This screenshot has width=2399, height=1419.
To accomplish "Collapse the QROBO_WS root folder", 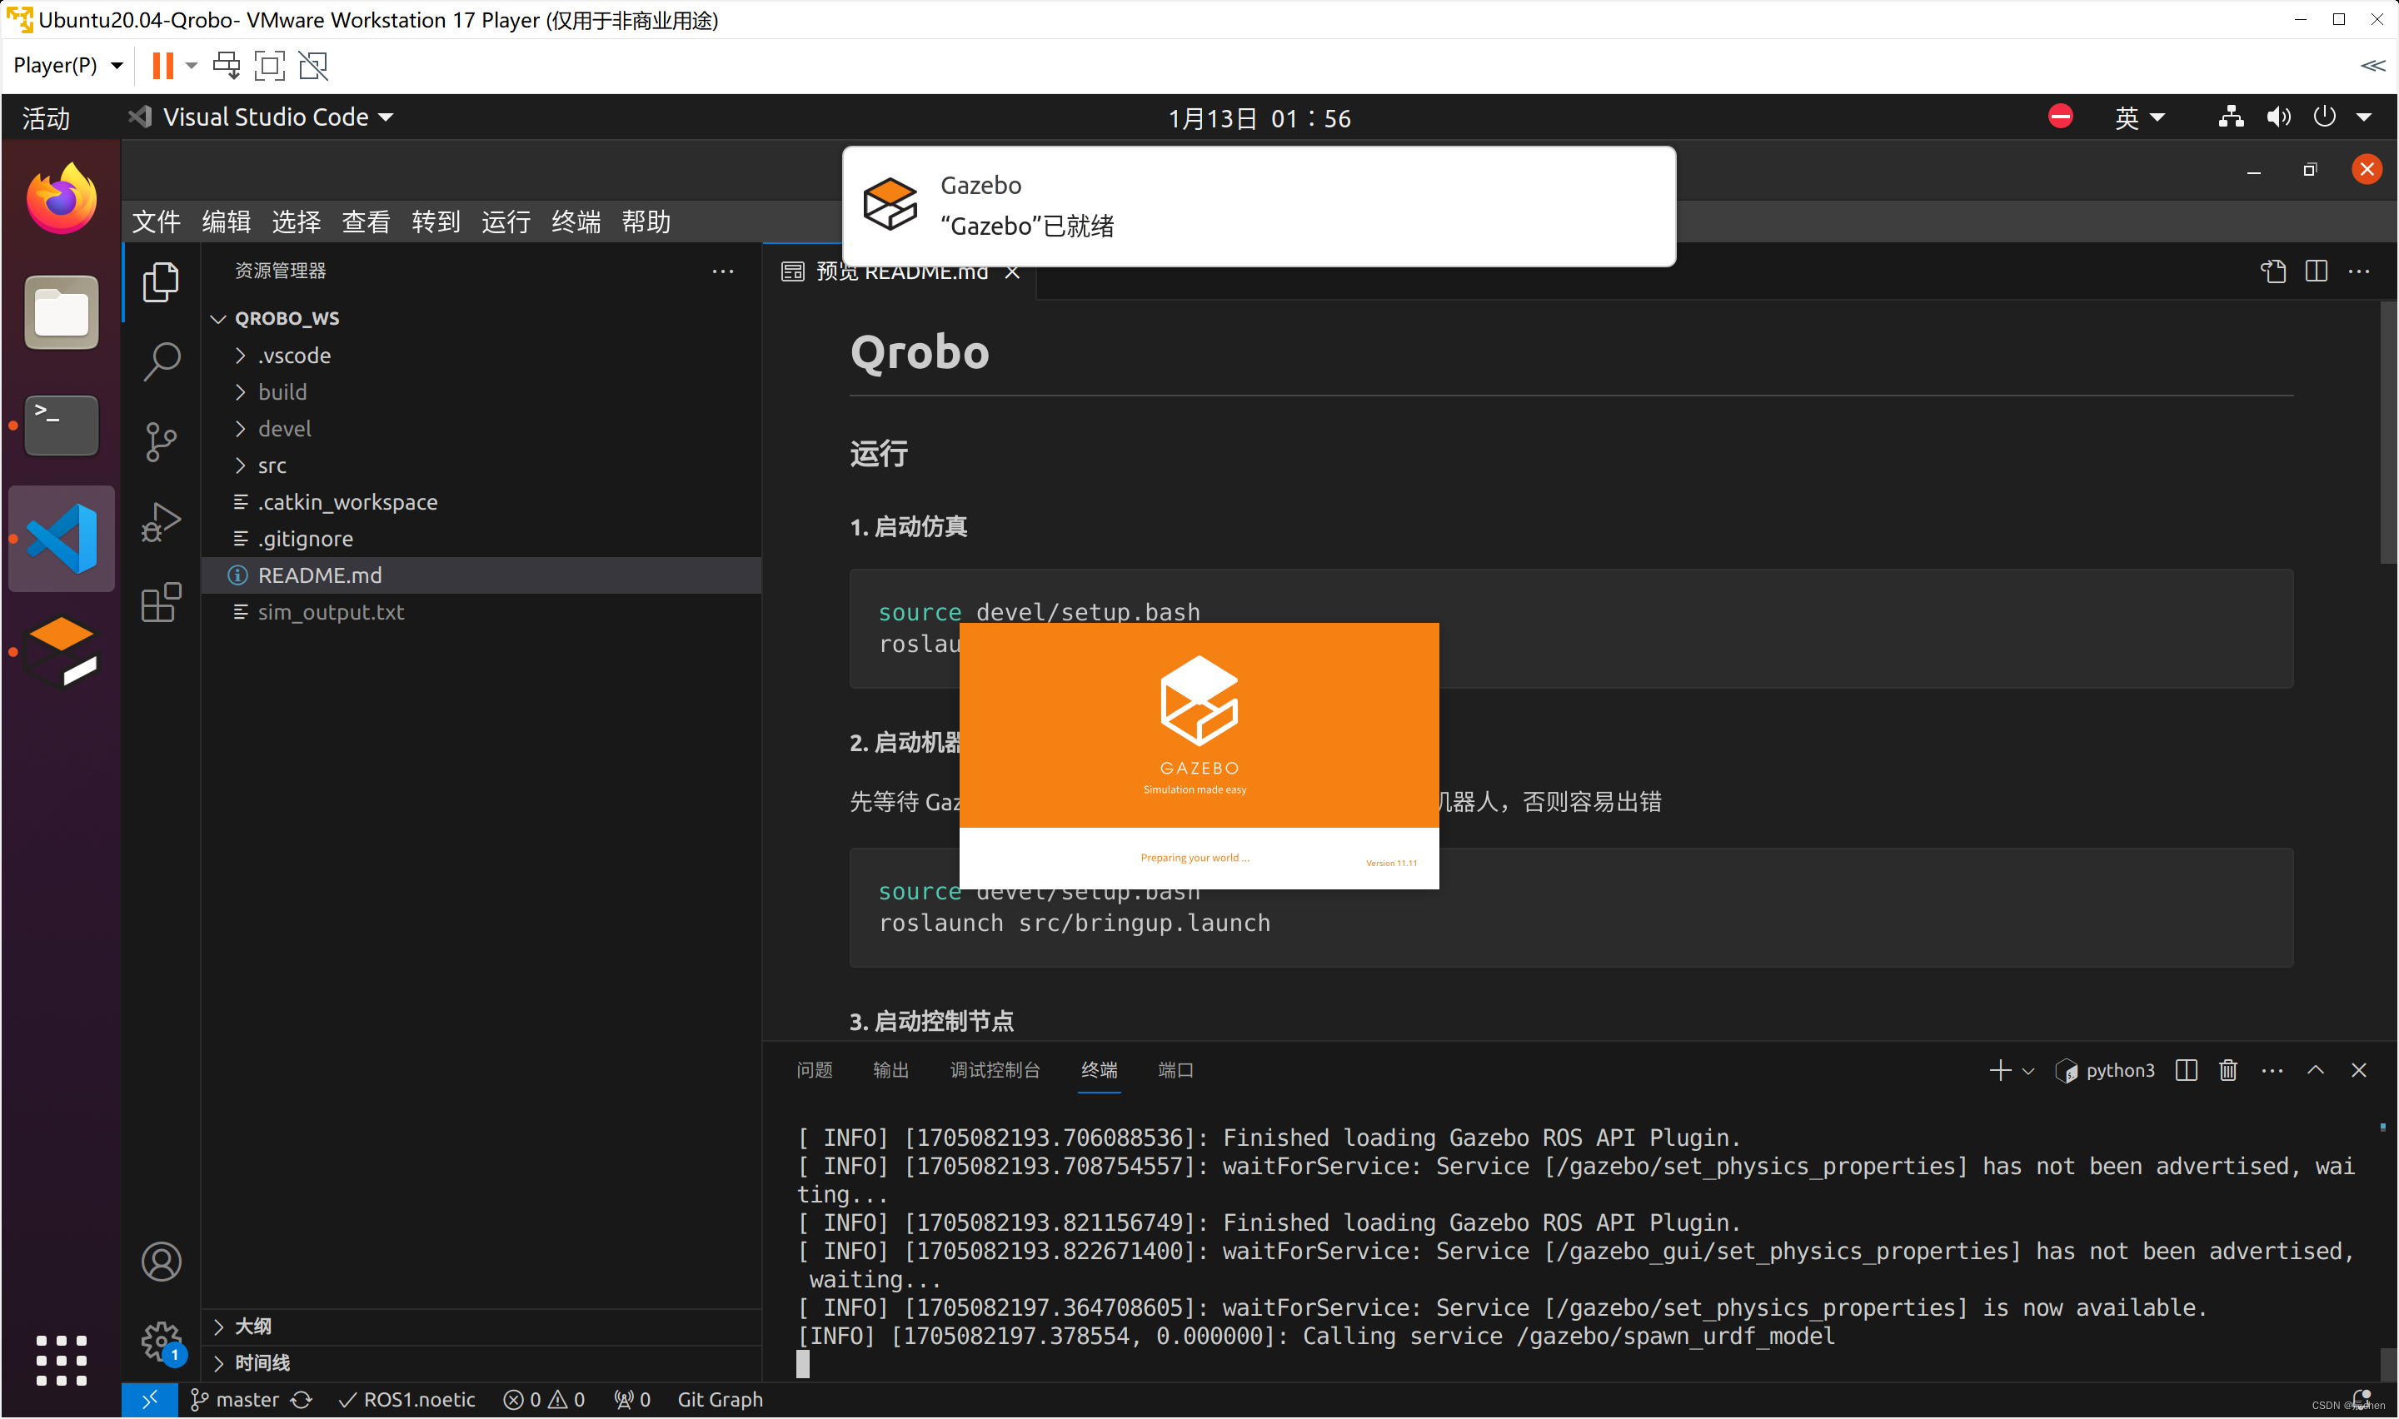I will pos(217,318).
